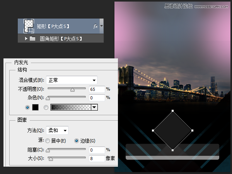Click the 不透明度 value field showing 65
The height and width of the screenshot is (174, 232).
click(97, 89)
